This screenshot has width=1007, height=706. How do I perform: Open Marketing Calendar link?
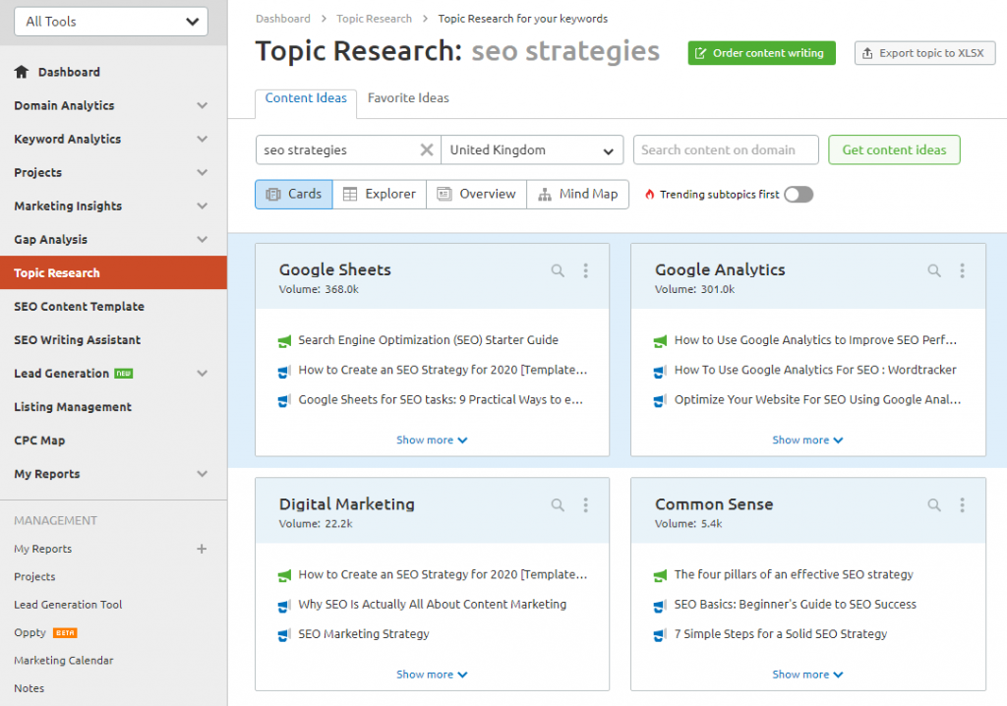coord(64,661)
